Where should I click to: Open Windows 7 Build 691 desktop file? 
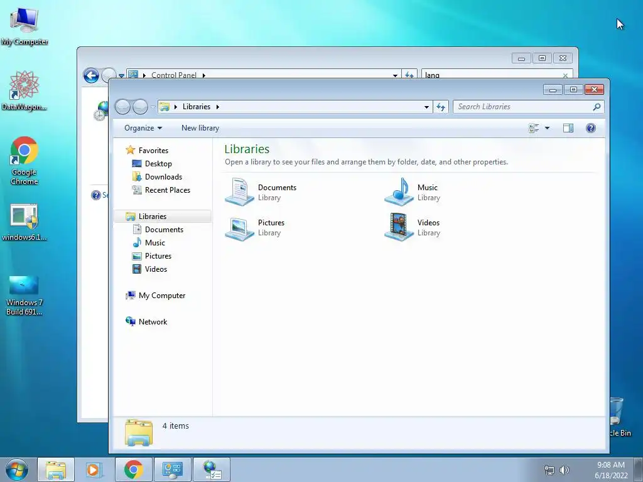(x=24, y=295)
